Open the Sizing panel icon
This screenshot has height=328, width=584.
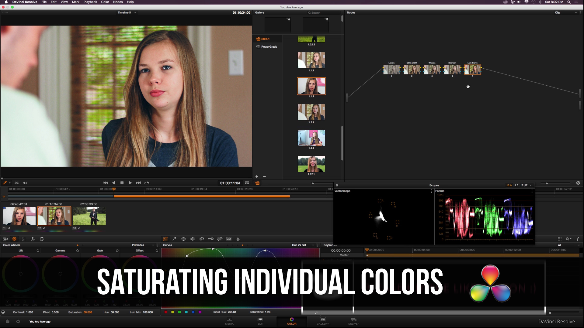220,239
